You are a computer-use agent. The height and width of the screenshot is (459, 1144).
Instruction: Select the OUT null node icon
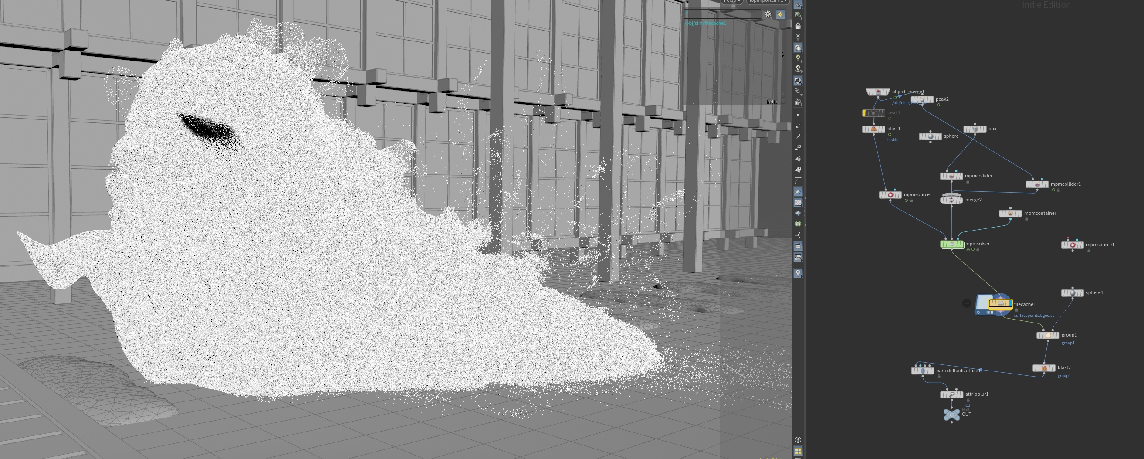click(x=952, y=415)
